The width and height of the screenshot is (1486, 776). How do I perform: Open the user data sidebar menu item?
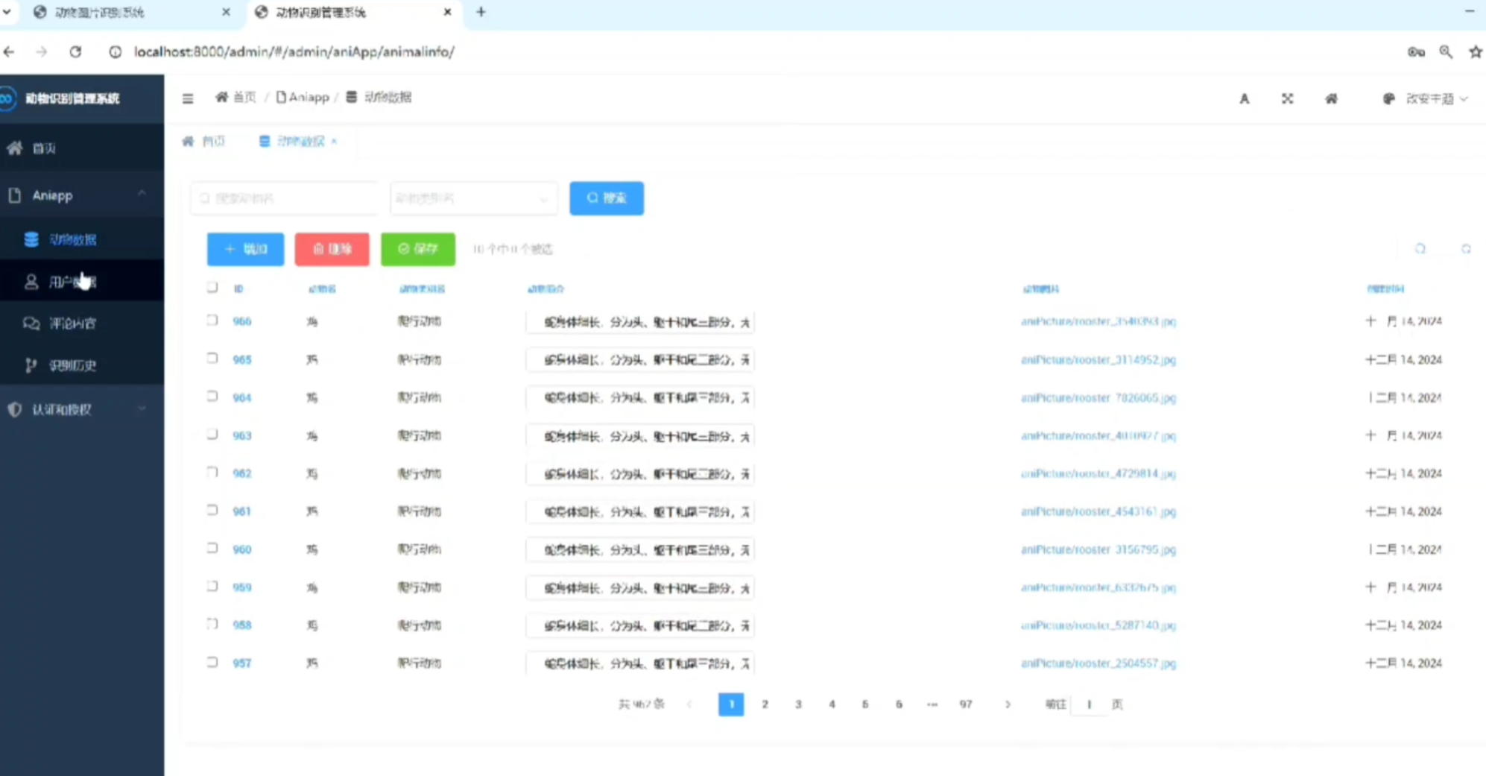point(72,282)
